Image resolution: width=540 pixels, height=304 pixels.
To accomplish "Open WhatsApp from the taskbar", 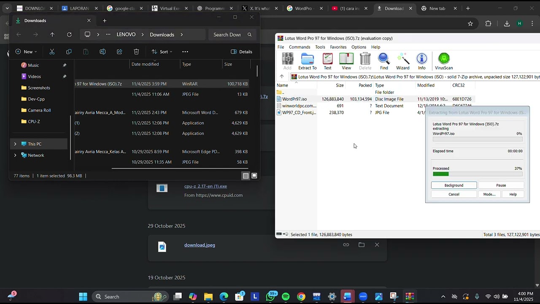I will click(271, 297).
